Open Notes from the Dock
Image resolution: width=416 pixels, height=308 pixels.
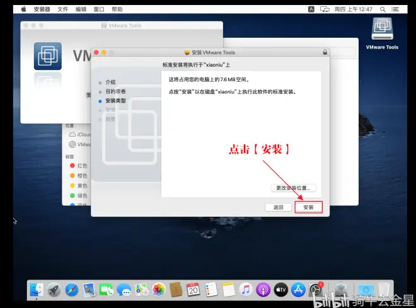pyautogui.click(x=228, y=290)
